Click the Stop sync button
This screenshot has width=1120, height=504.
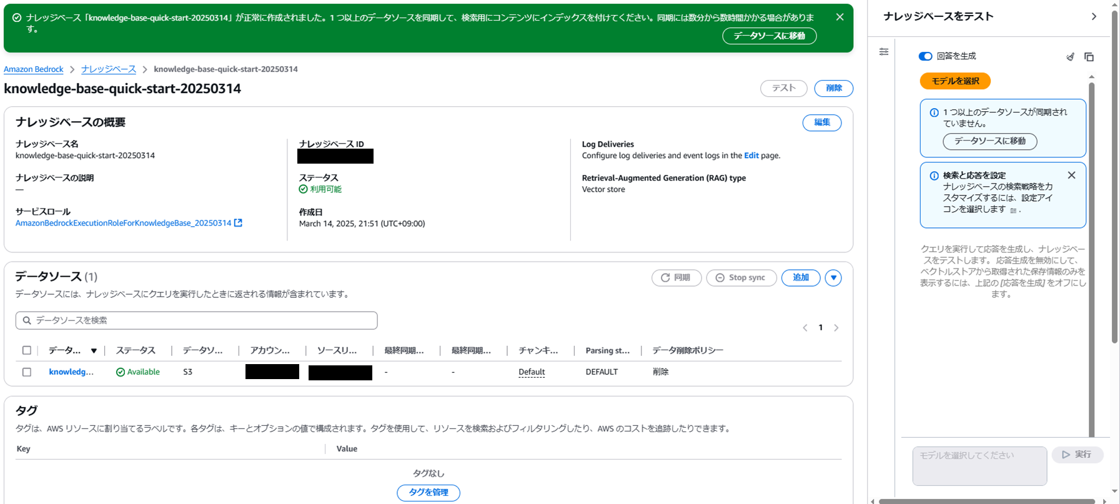click(x=741, y=278)
